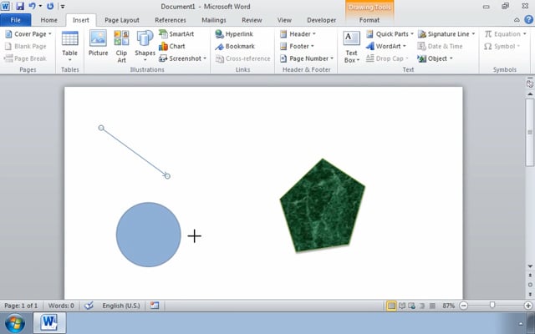Toggle Print Layout view in status bar
Image resolution: width=535 pixels, height=334 pixels.
pyautogui.click(x=391, y=306)
